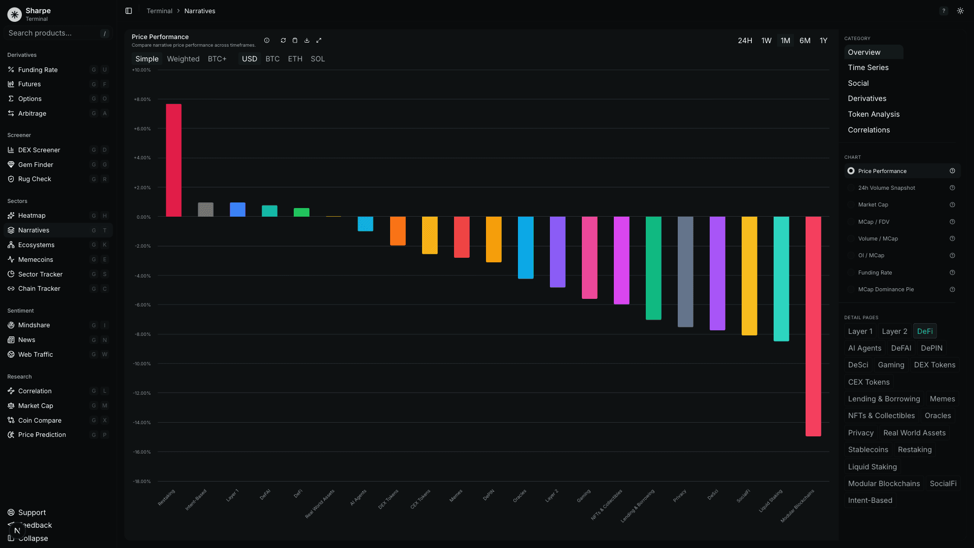Select the 6M timeframe
The height and width of the screenshot is (548, 974).
(805, 40)
